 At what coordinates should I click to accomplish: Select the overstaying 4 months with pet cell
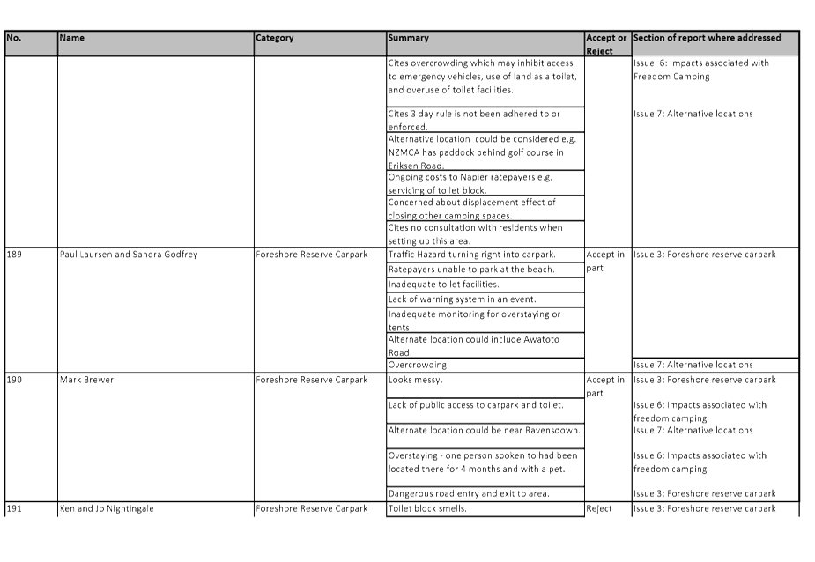click(485, 468)
